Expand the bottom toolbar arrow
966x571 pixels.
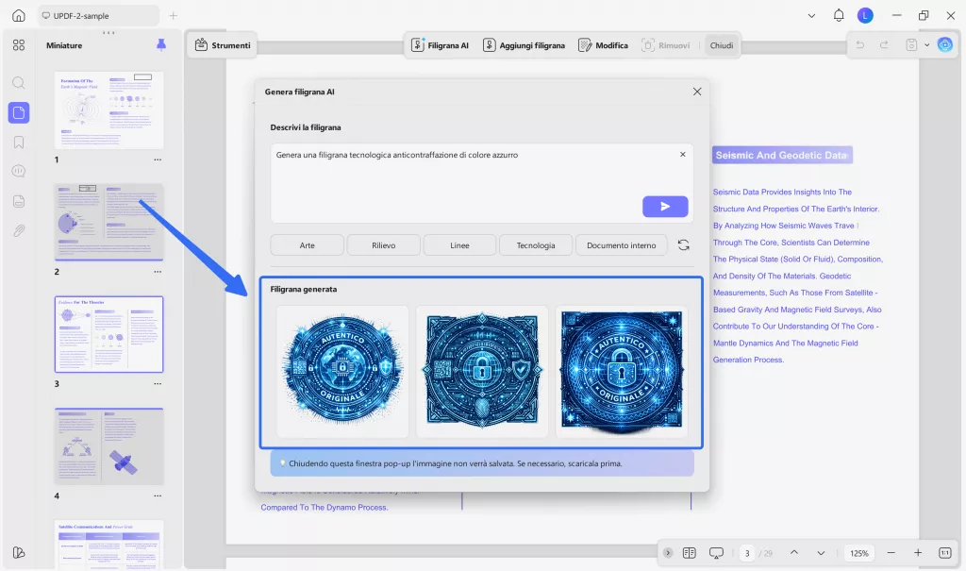(668, 553)
